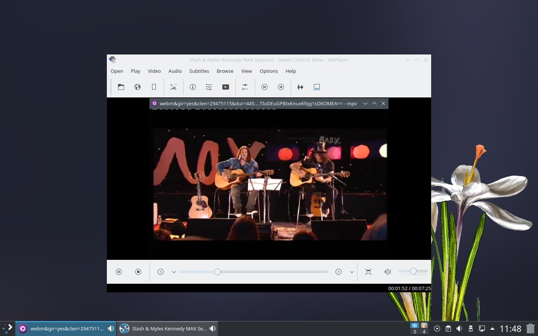Open the equalizer settings icon
This screenshot has height=336, width=538.
(245, 87)
